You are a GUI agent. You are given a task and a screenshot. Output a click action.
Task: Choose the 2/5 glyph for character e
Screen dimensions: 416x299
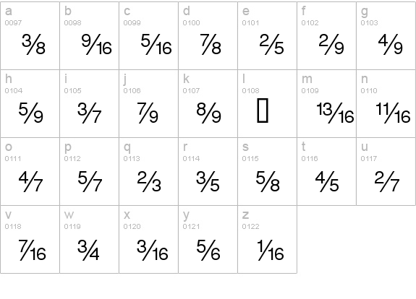point(272,44)
